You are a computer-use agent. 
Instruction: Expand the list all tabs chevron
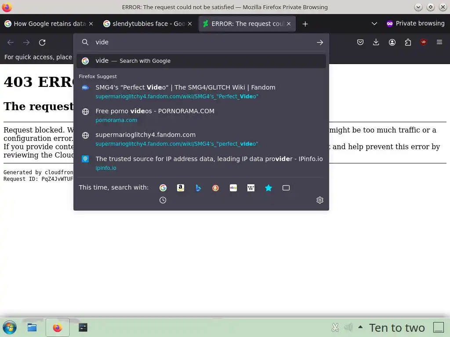coord(374,24)
